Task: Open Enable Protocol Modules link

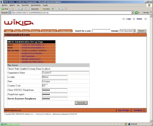Action: pyautogui.click(x=32, y=54)
